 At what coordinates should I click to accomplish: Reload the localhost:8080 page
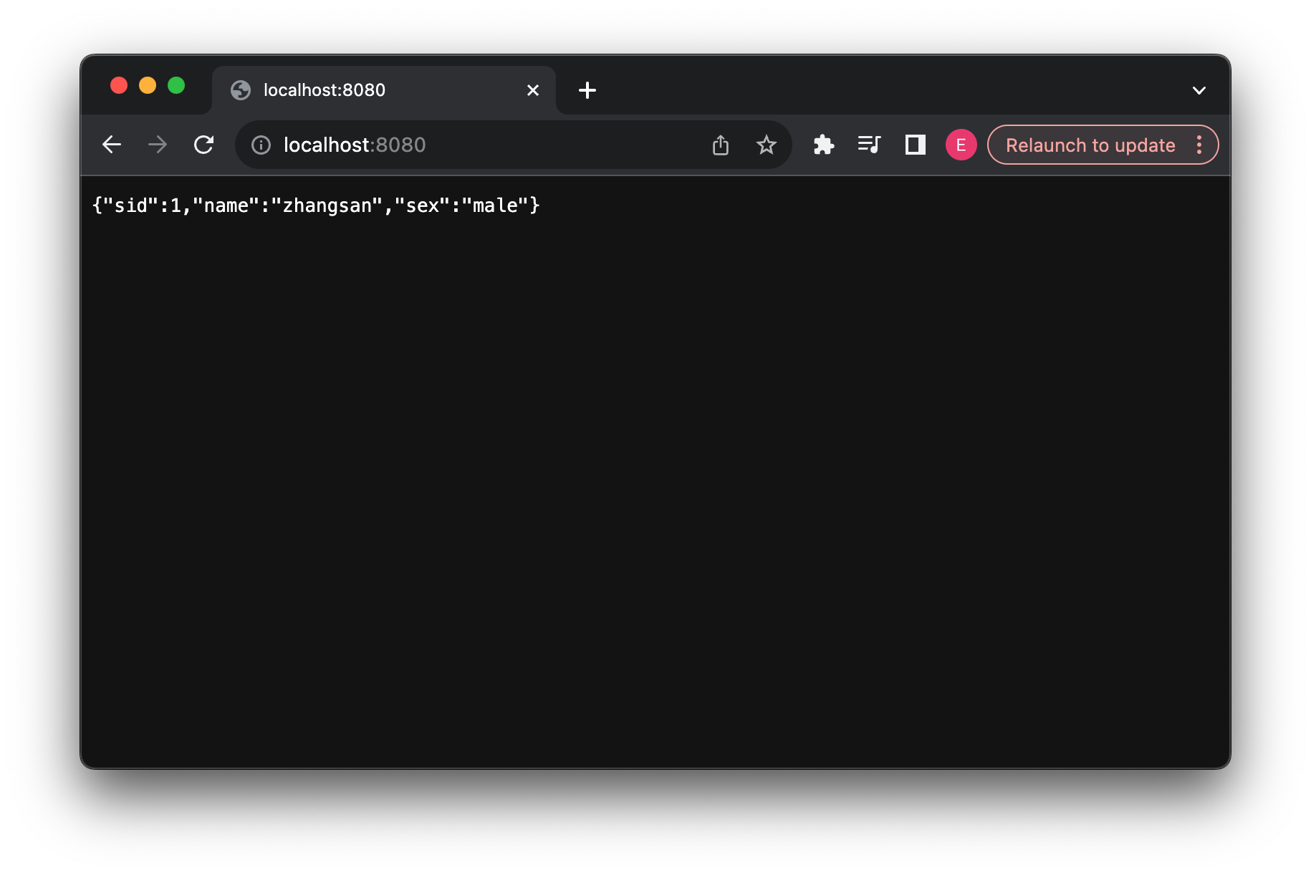pos(204,145)
